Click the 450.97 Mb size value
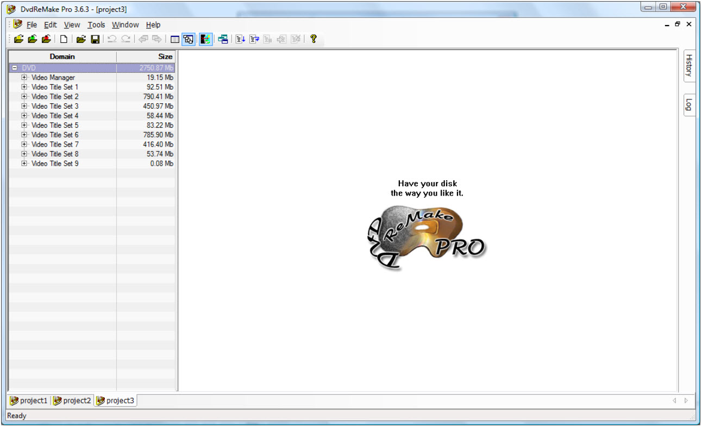The image size is (702, 428). [x=158, y=106]
